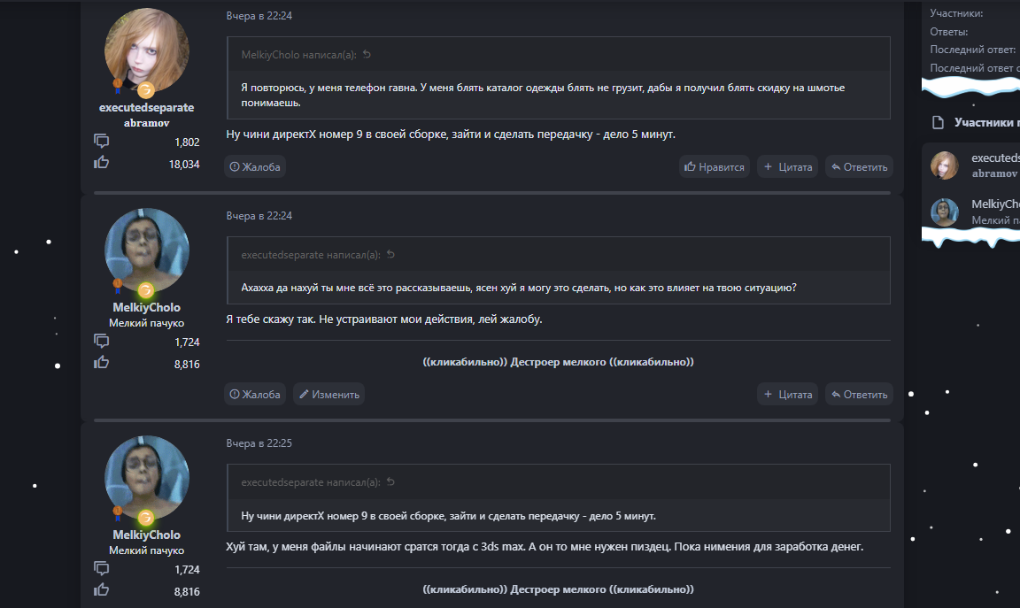The height and width of the screenshot is (608, 1020).
Task: Reply to executedseparate's post with "Ответить"
Action: [858, 166]
